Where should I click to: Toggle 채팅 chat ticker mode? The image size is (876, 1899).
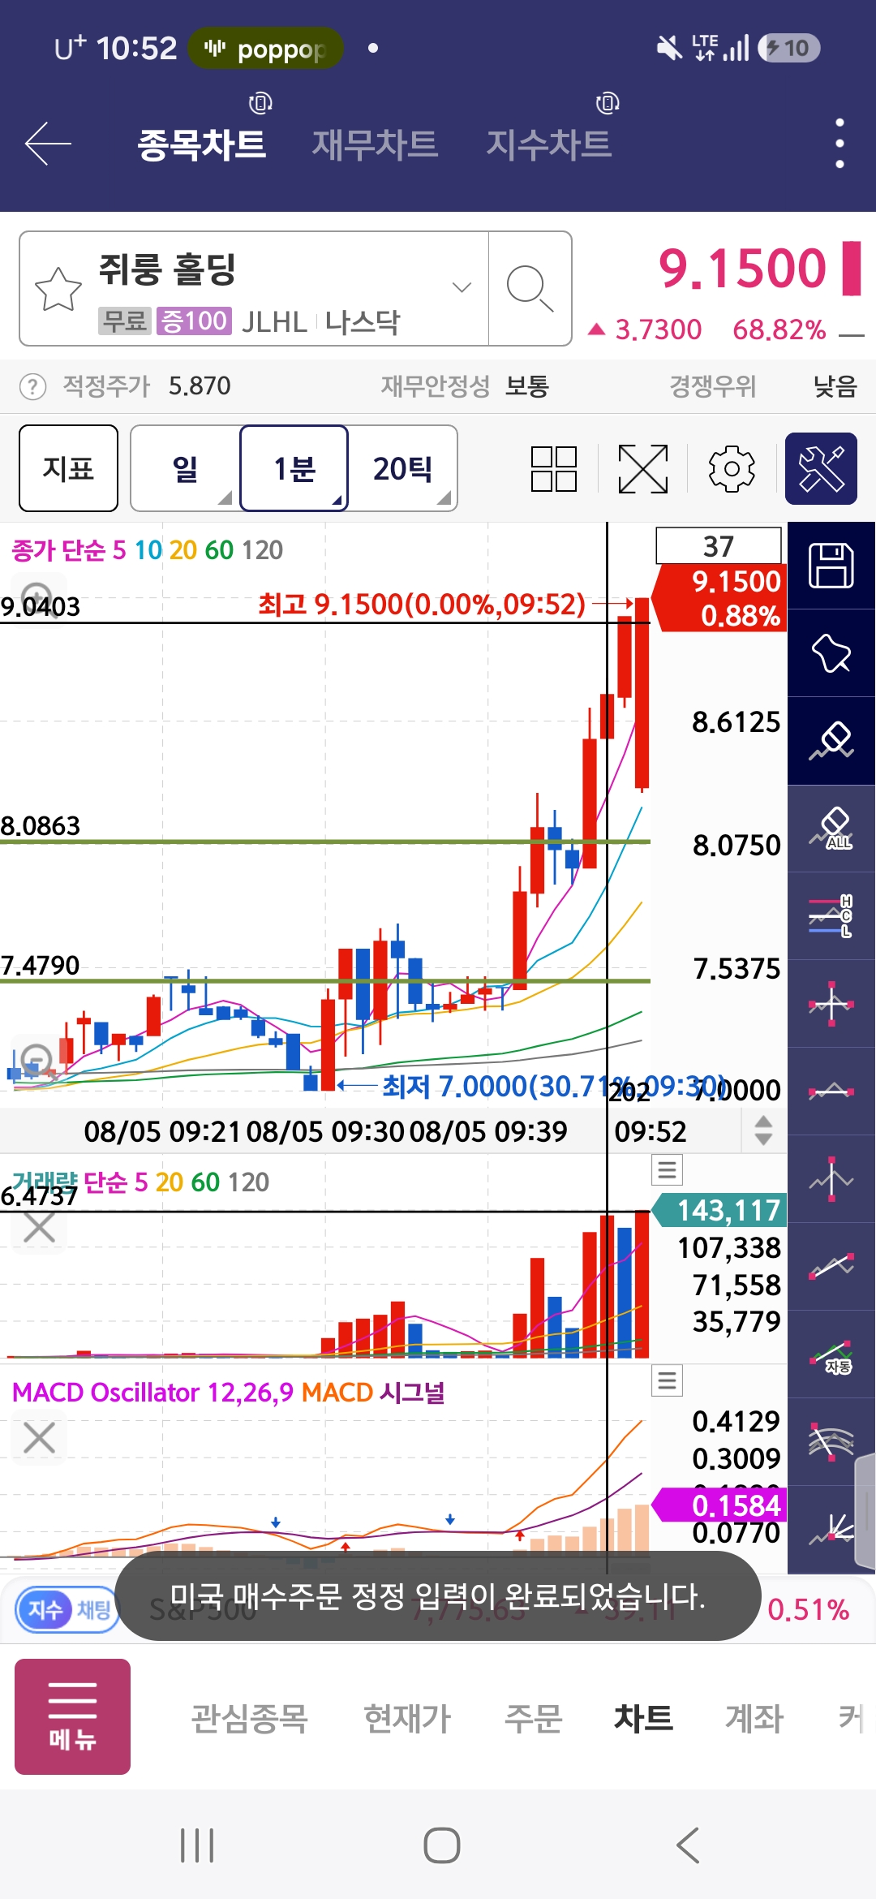(x=94, y=1609)
